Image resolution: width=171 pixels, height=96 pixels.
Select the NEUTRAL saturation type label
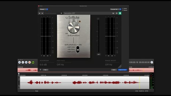[x=71, y=49]
